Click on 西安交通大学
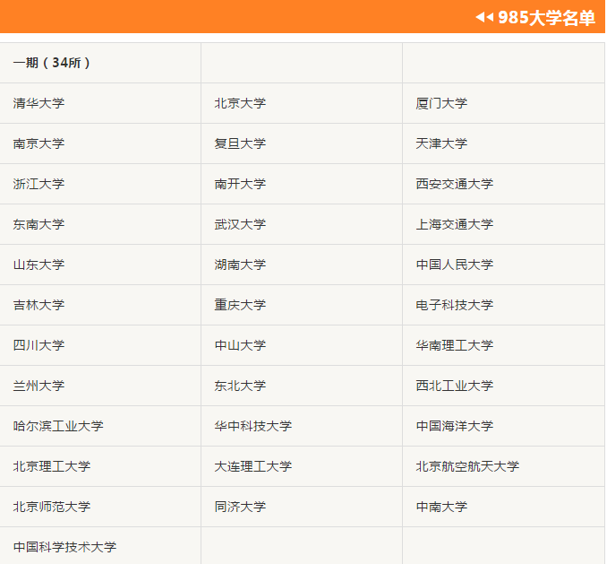 click(x=455, y=184)
